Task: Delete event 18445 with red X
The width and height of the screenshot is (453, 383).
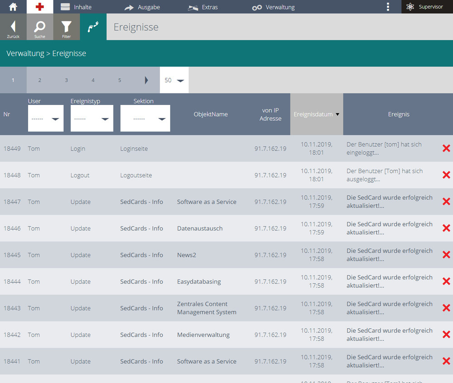Action: click(446, 255)
